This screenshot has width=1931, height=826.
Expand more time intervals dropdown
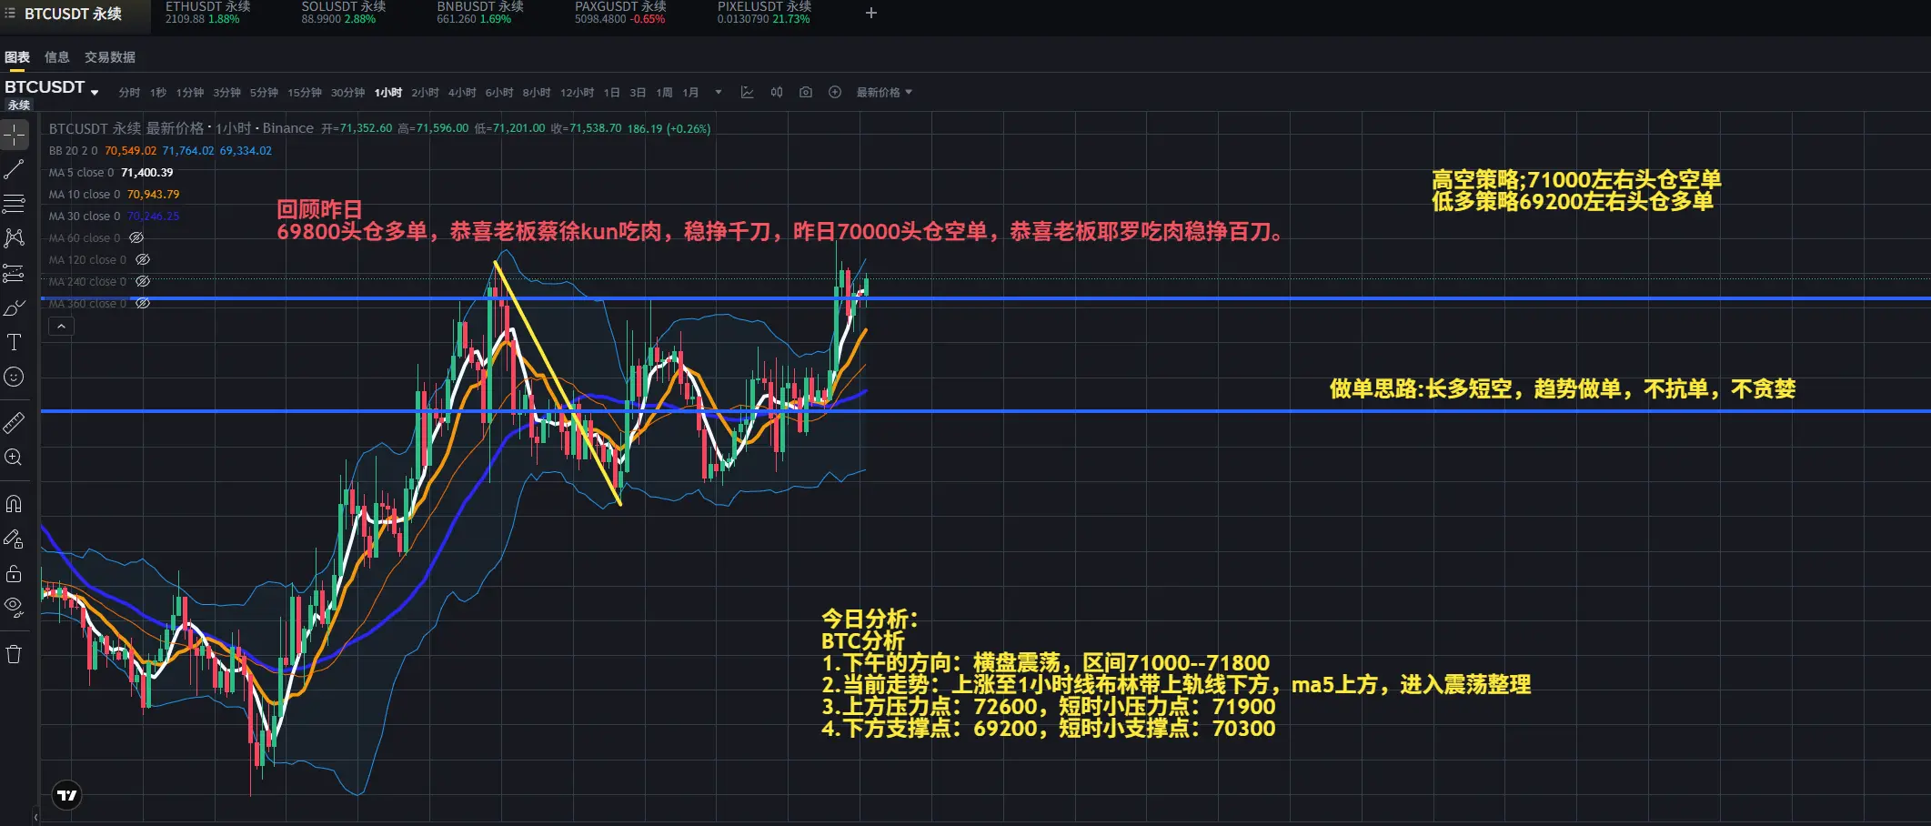tap(719, 93)
